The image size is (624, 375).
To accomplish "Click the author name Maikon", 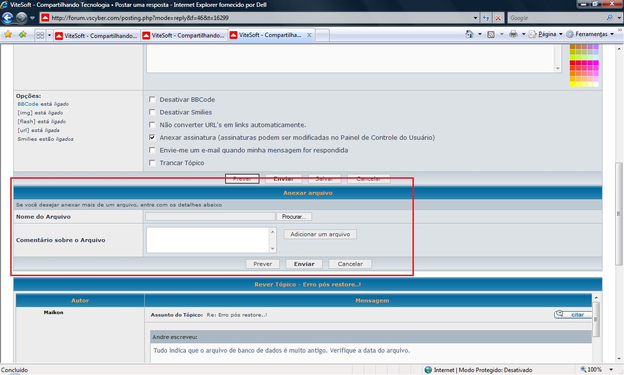I will (x=54, y=312).
